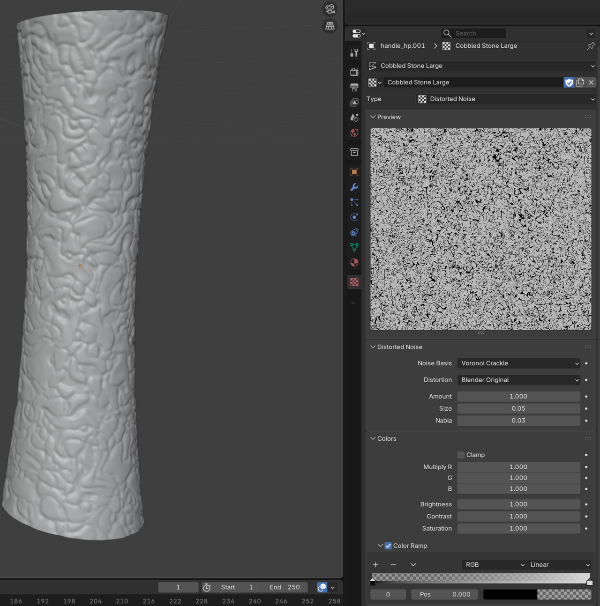Add a new color stop to ramp
The height and width of the screenshot is (606, 600).
375,565
